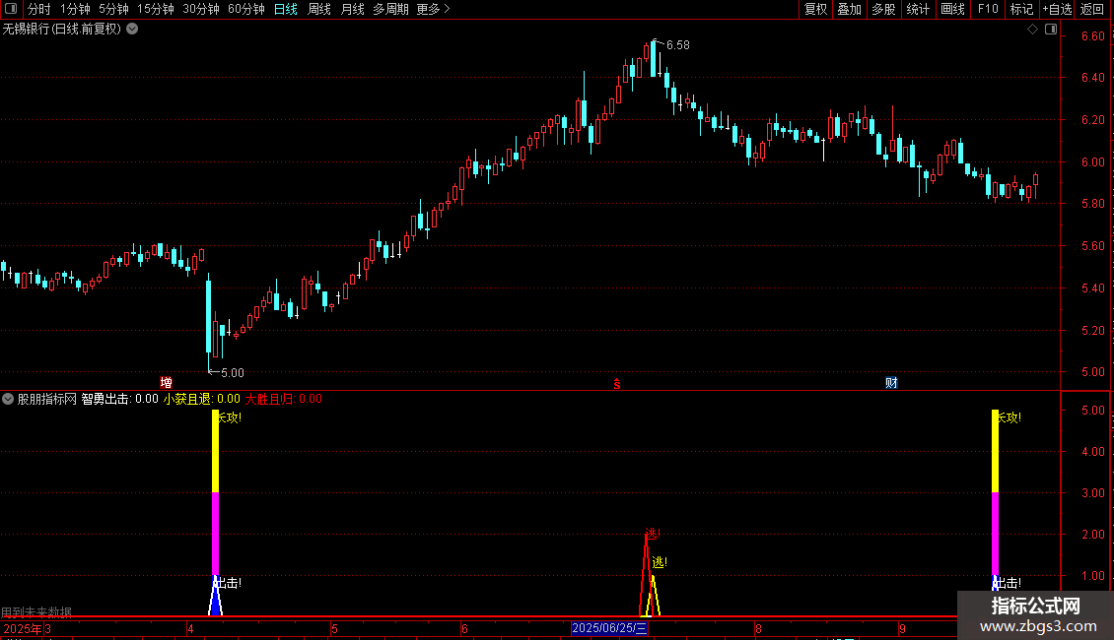1114x640 pixels.
Task: Open the F10 company info
Action: [988, 9]
